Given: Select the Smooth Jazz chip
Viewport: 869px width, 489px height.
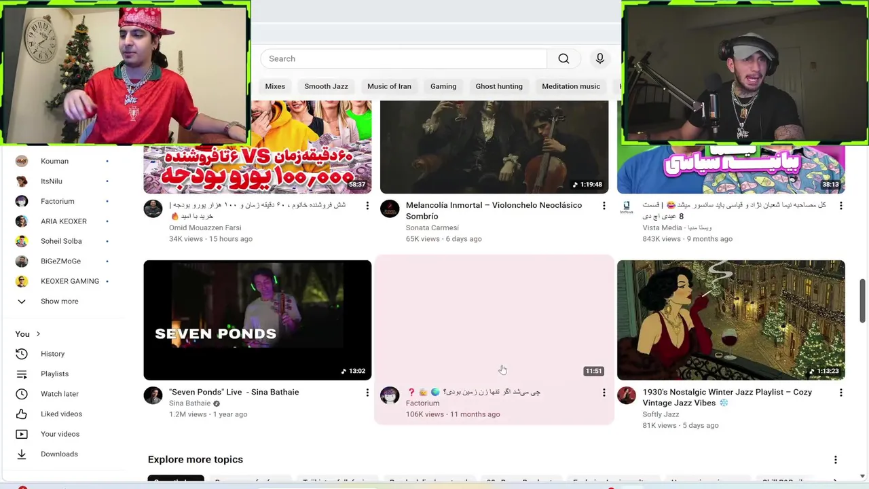Looking at the screenshot, I should (x=326, y=86).
